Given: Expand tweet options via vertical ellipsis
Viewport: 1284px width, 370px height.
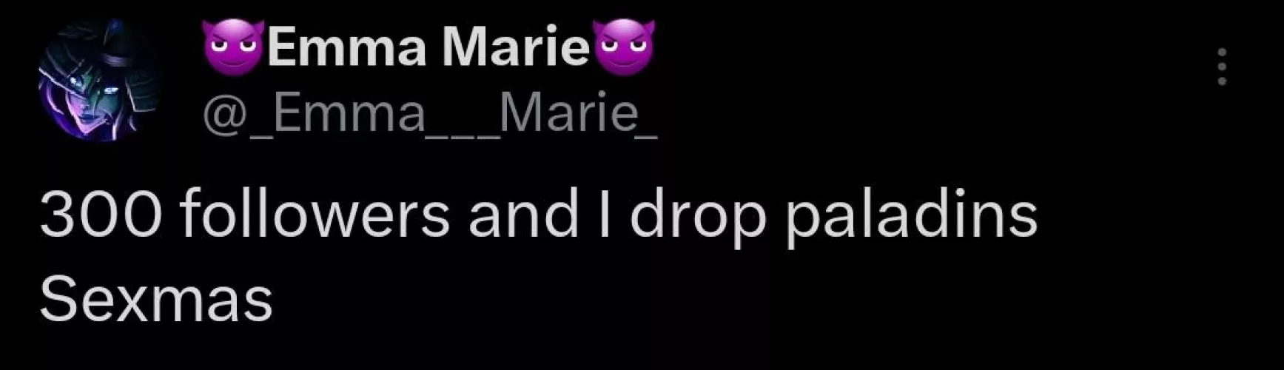Looking at the screenshot, I should click(x=1223, y=67).
